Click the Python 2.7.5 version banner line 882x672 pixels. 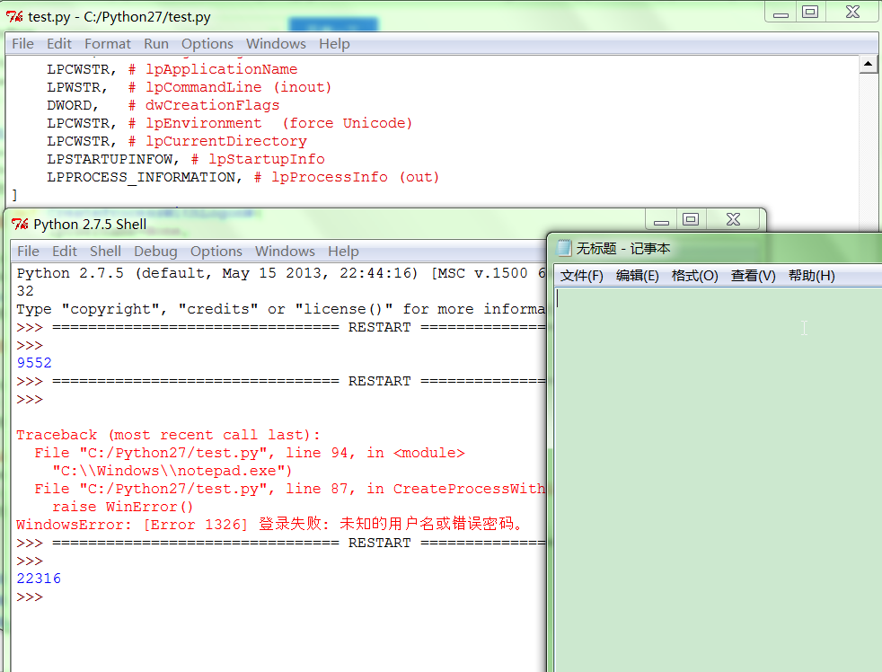pos(281,273)
